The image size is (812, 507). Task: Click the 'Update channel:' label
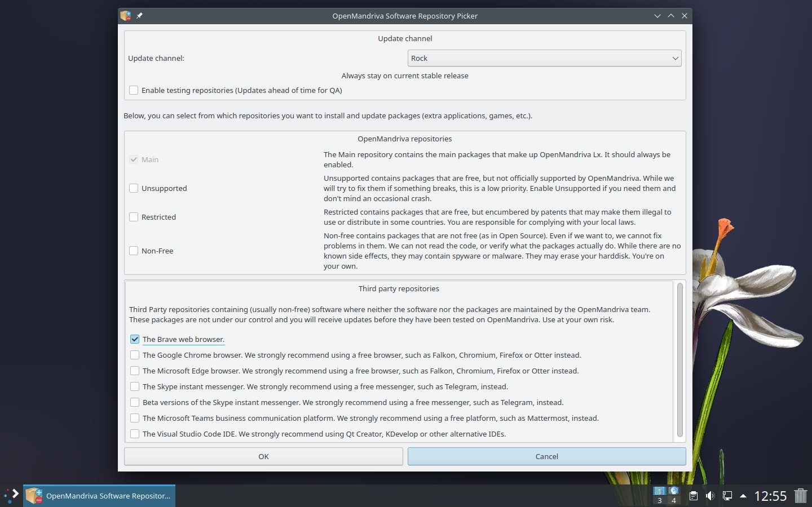pyautogui.click(x=156, y=58)
